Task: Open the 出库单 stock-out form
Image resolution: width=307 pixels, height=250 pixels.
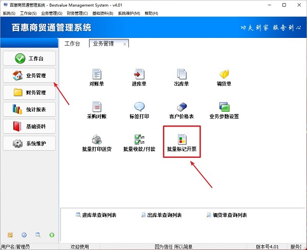Action: (182, 74)
